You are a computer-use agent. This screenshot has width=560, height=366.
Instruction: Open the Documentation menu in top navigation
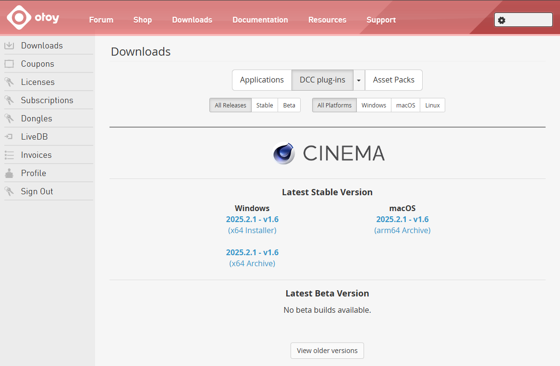260,20
